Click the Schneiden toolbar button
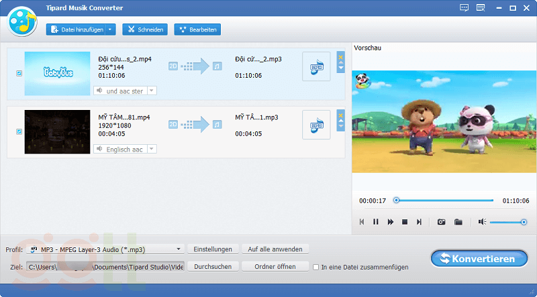This screenshot has width=537, height=297. coord(146,29)
